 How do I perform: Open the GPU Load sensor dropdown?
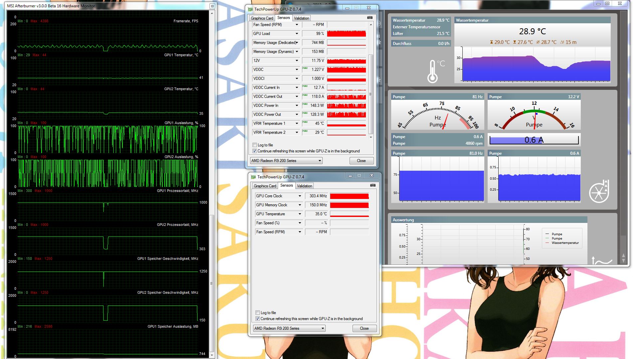coord(297,34)
